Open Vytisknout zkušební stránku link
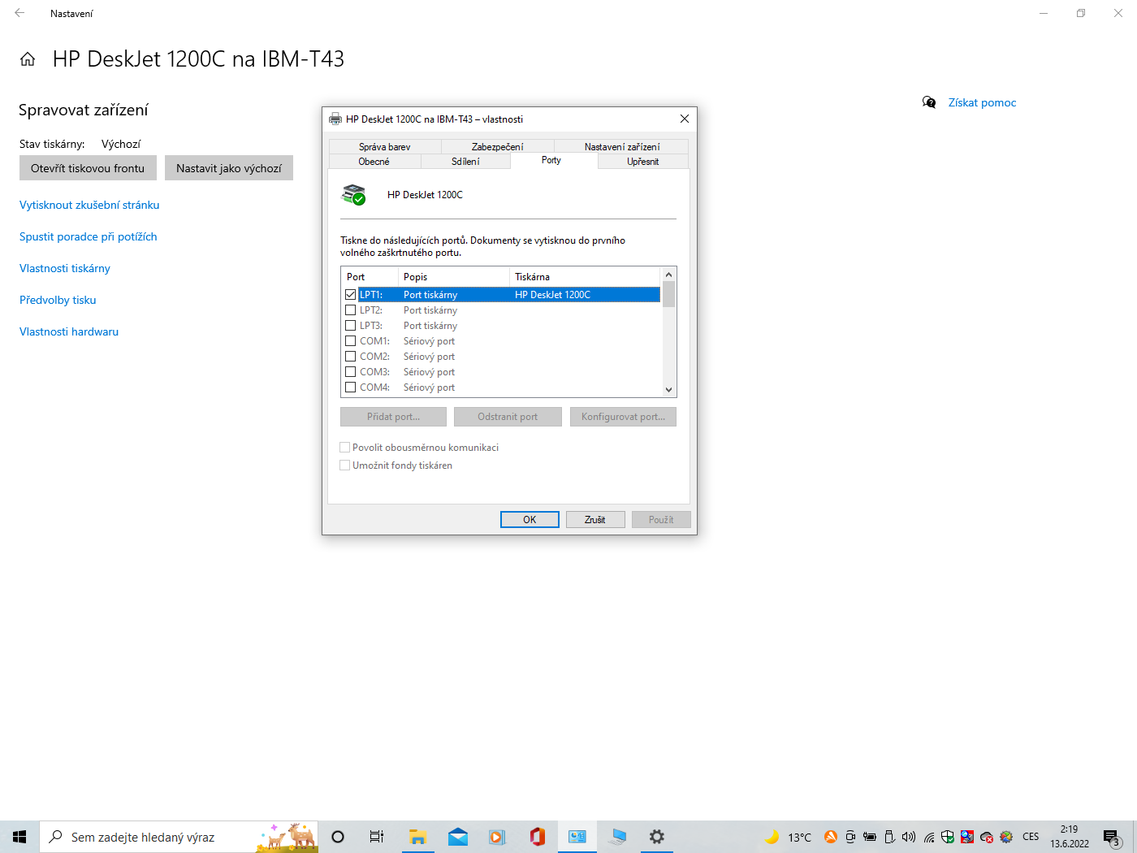The image size is (1137, 853). 89,205
